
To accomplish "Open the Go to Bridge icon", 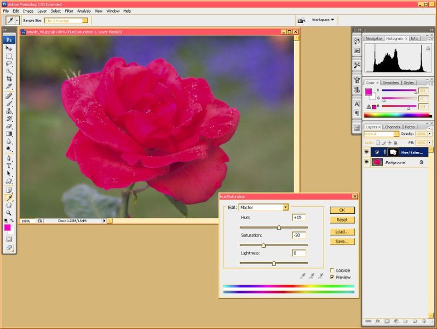I will (x=301, y=20).
